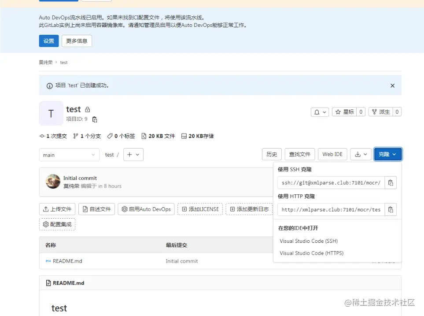Image resolution: width=424 pixels, height=316 pixels.
Task: Fork the project via 派生 icon
Action: point(380,112)
